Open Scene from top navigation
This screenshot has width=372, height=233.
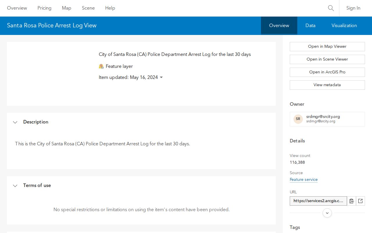pos(88,8)
